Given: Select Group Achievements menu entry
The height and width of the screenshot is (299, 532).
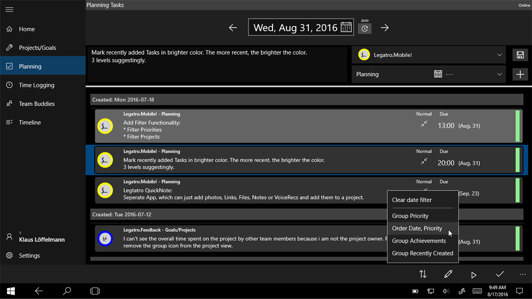Looking at the screenshot, I should [x=419, y=241].
